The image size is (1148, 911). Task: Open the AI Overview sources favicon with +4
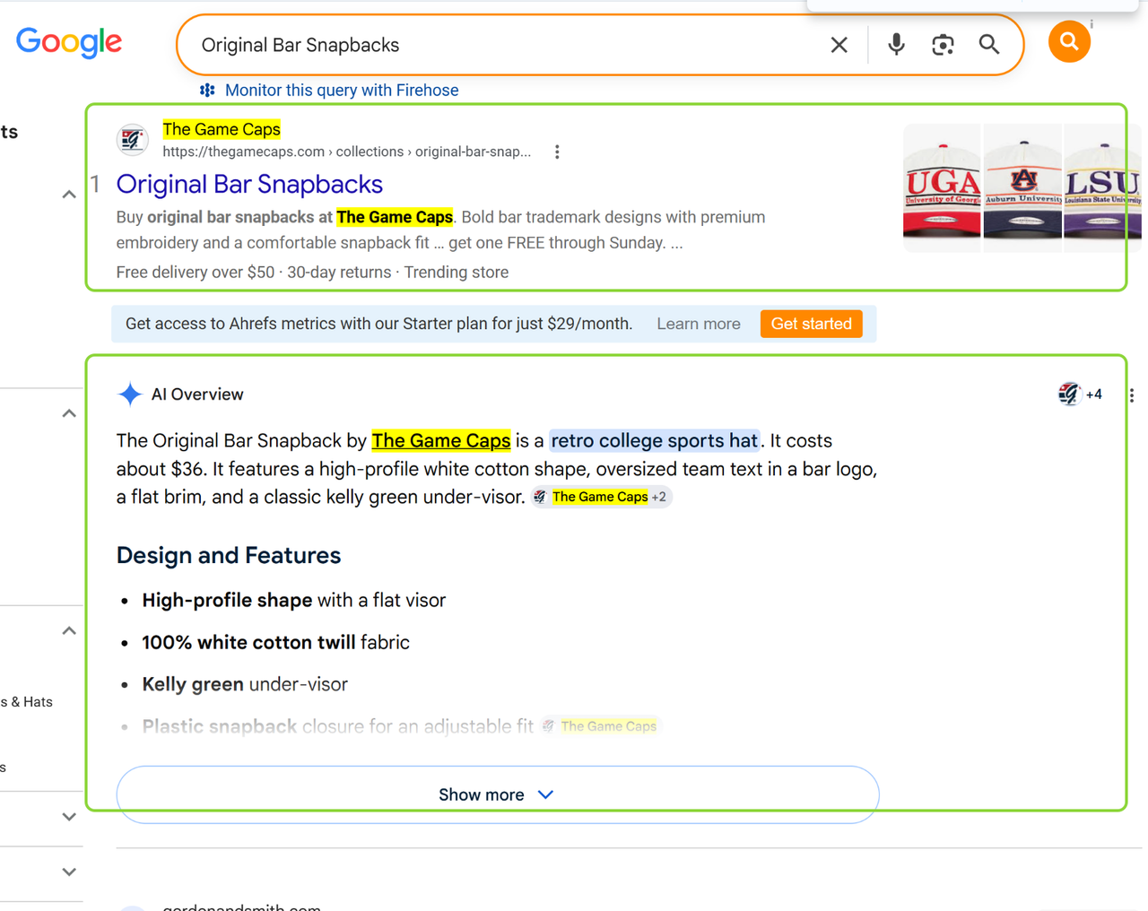[1080, 394]
